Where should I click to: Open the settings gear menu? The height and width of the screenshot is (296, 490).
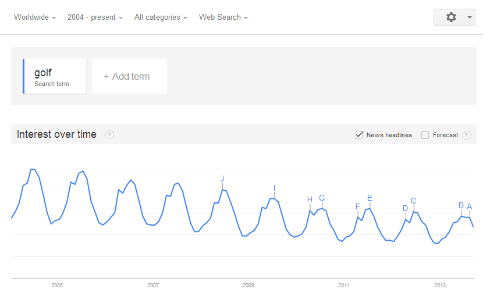click(451, 17)
